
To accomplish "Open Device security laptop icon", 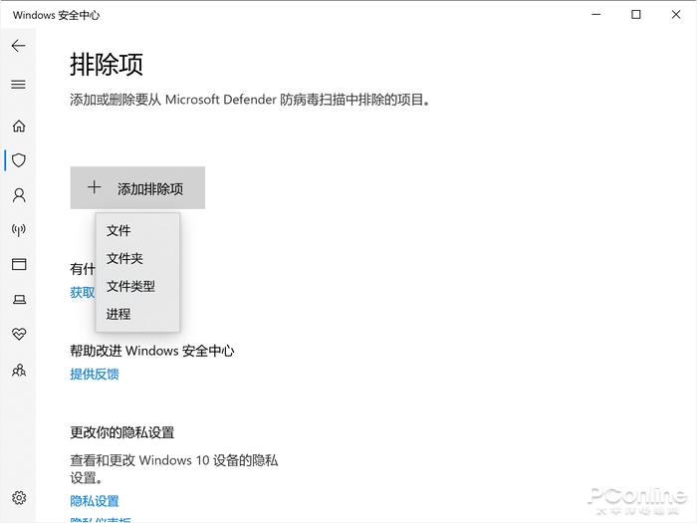I will [x=18, y=299].
